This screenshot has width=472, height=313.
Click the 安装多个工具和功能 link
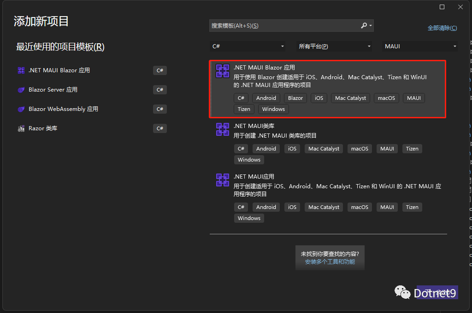tap(330, 262)
